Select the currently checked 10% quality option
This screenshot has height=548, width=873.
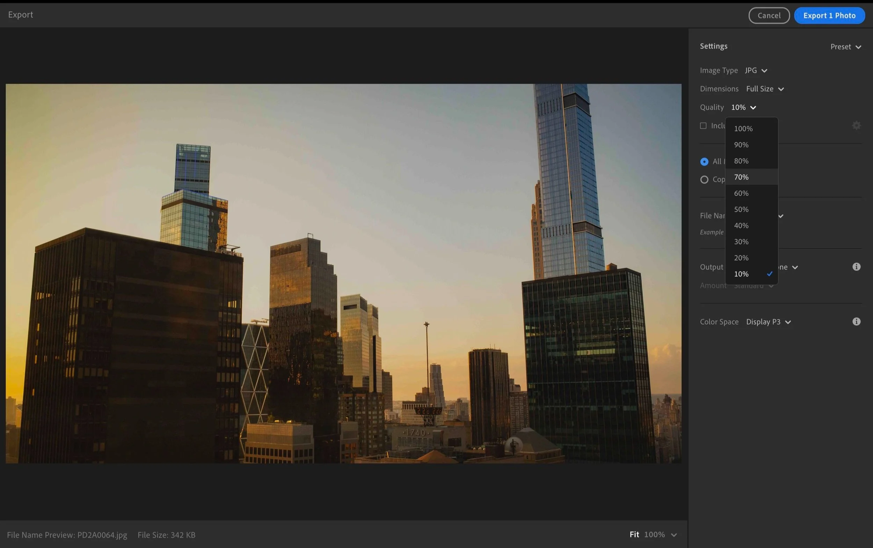click(x=741, y=273)
